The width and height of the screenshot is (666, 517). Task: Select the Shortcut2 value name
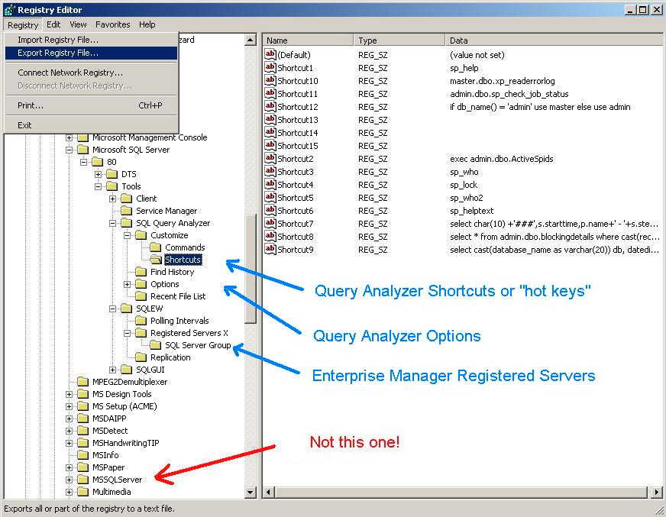pos(296,159)
